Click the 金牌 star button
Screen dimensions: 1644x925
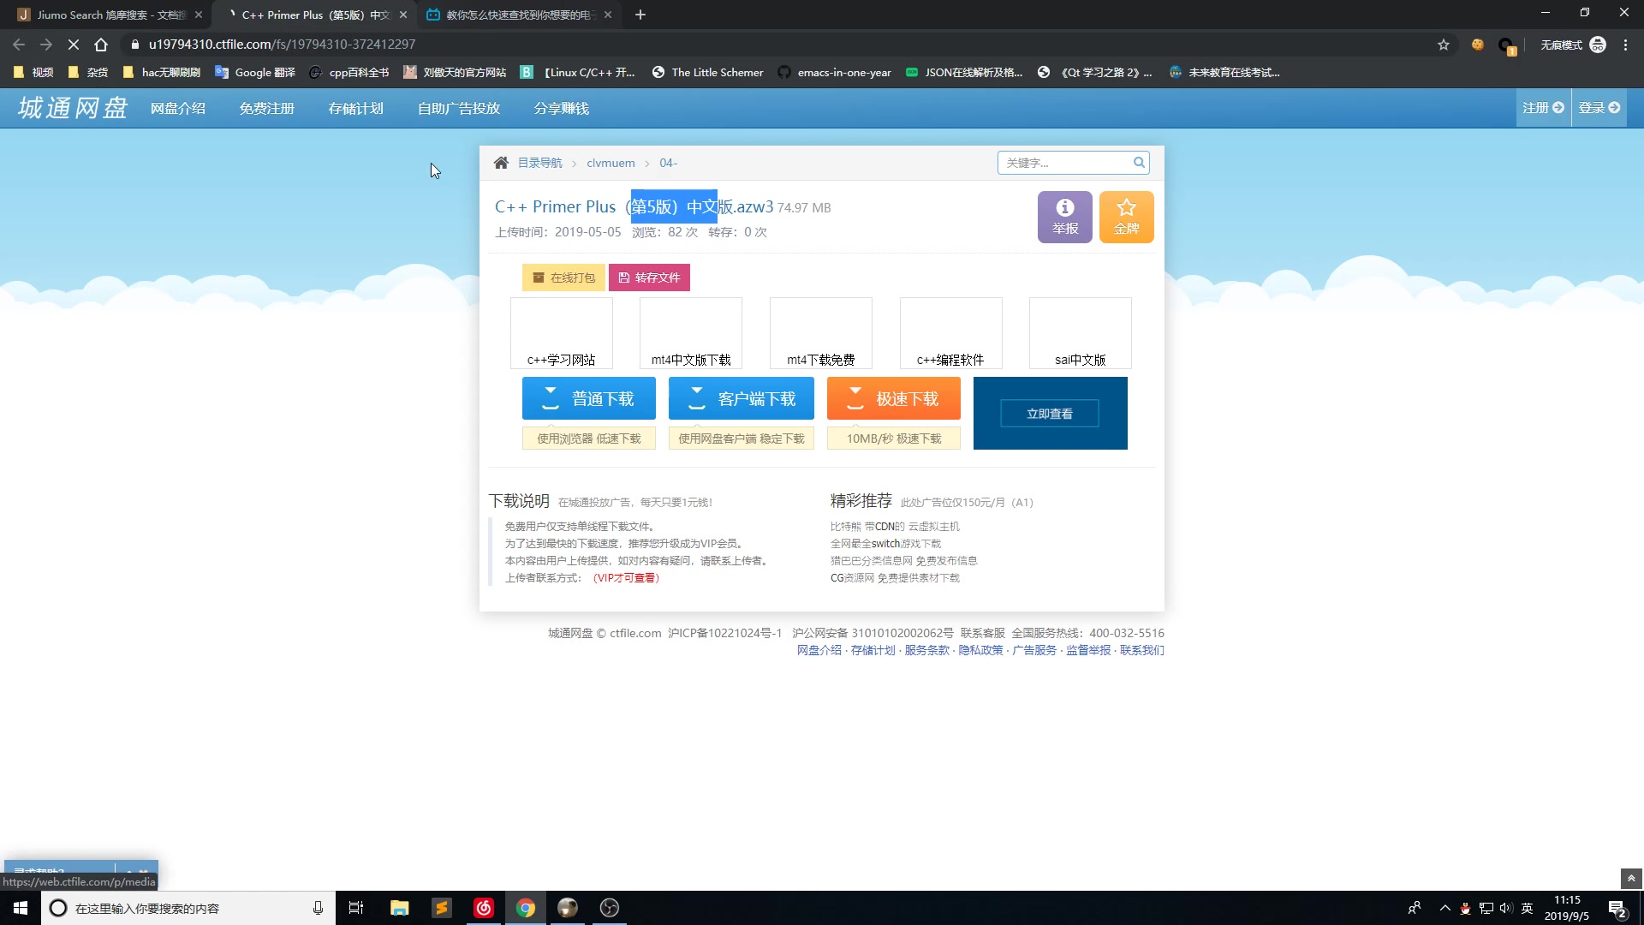pyautogui.click(x=1127, y=217)
